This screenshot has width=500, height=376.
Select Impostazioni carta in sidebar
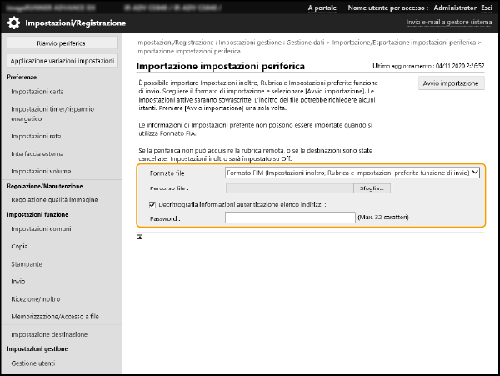37,91
